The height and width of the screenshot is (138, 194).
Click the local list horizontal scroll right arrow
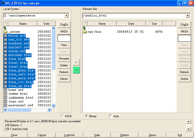(49, 110)
